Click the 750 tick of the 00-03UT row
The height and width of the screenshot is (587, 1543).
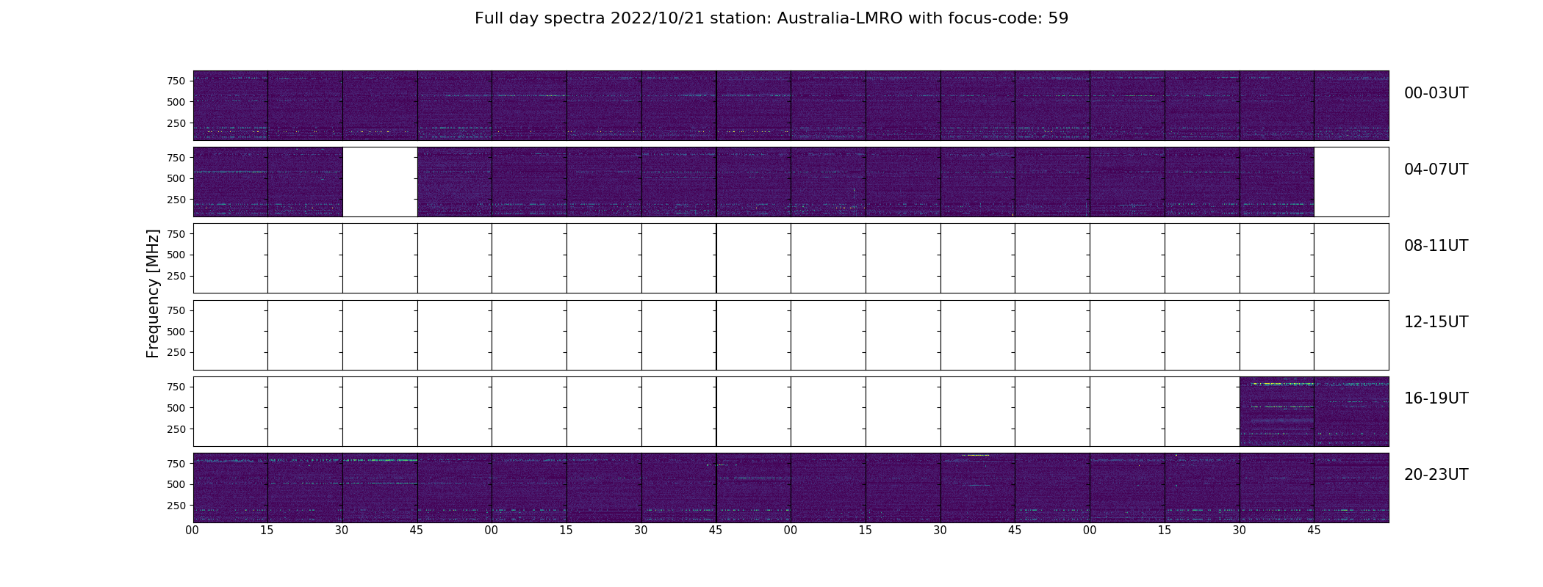tap(176, 81)
